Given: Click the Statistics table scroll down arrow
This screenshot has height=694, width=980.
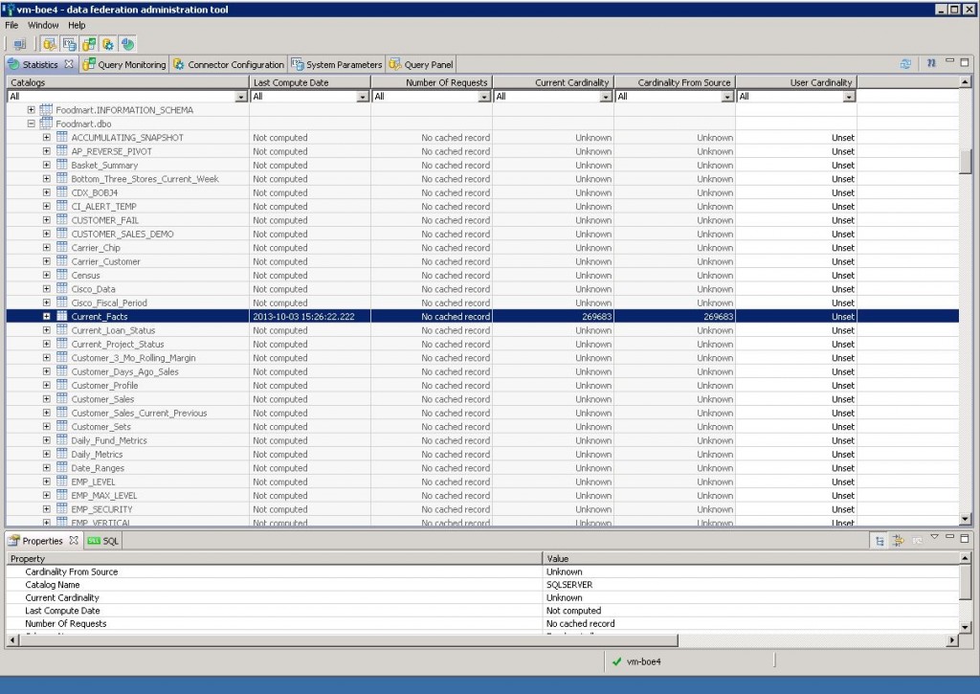Looking at the screenshot, I should coord(966,518).
